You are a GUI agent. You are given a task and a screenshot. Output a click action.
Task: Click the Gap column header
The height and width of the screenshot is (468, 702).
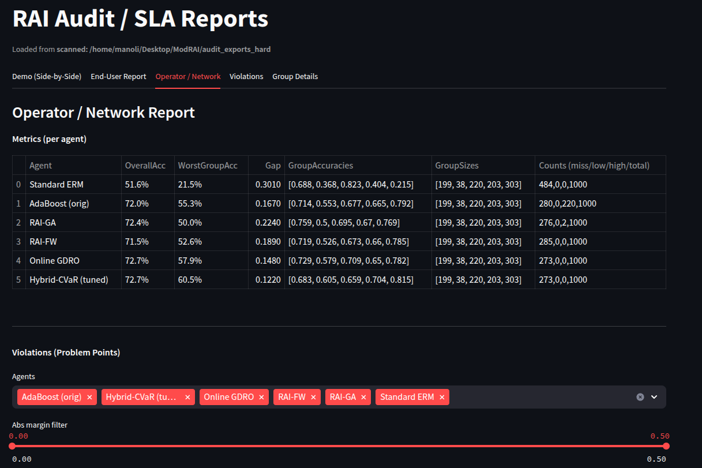(273, 166)
